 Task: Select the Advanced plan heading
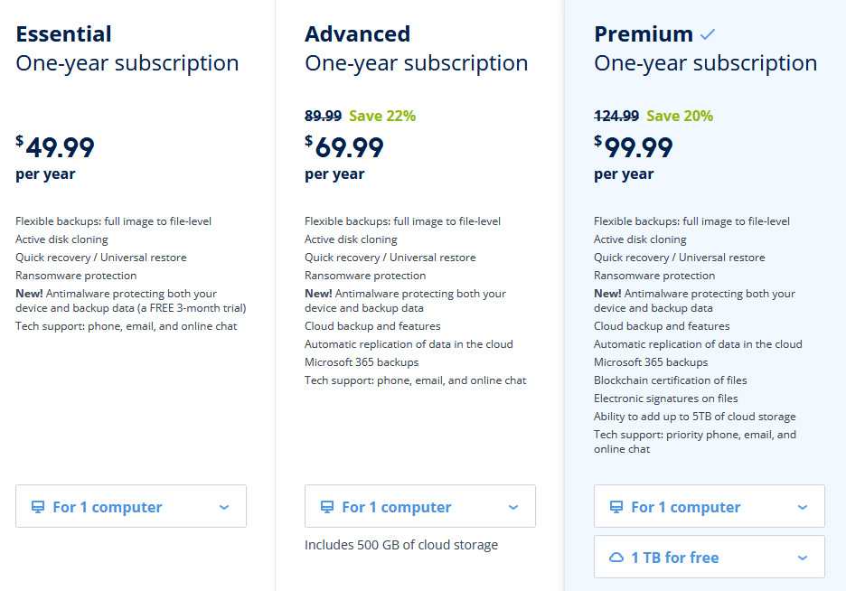(358, 34)
